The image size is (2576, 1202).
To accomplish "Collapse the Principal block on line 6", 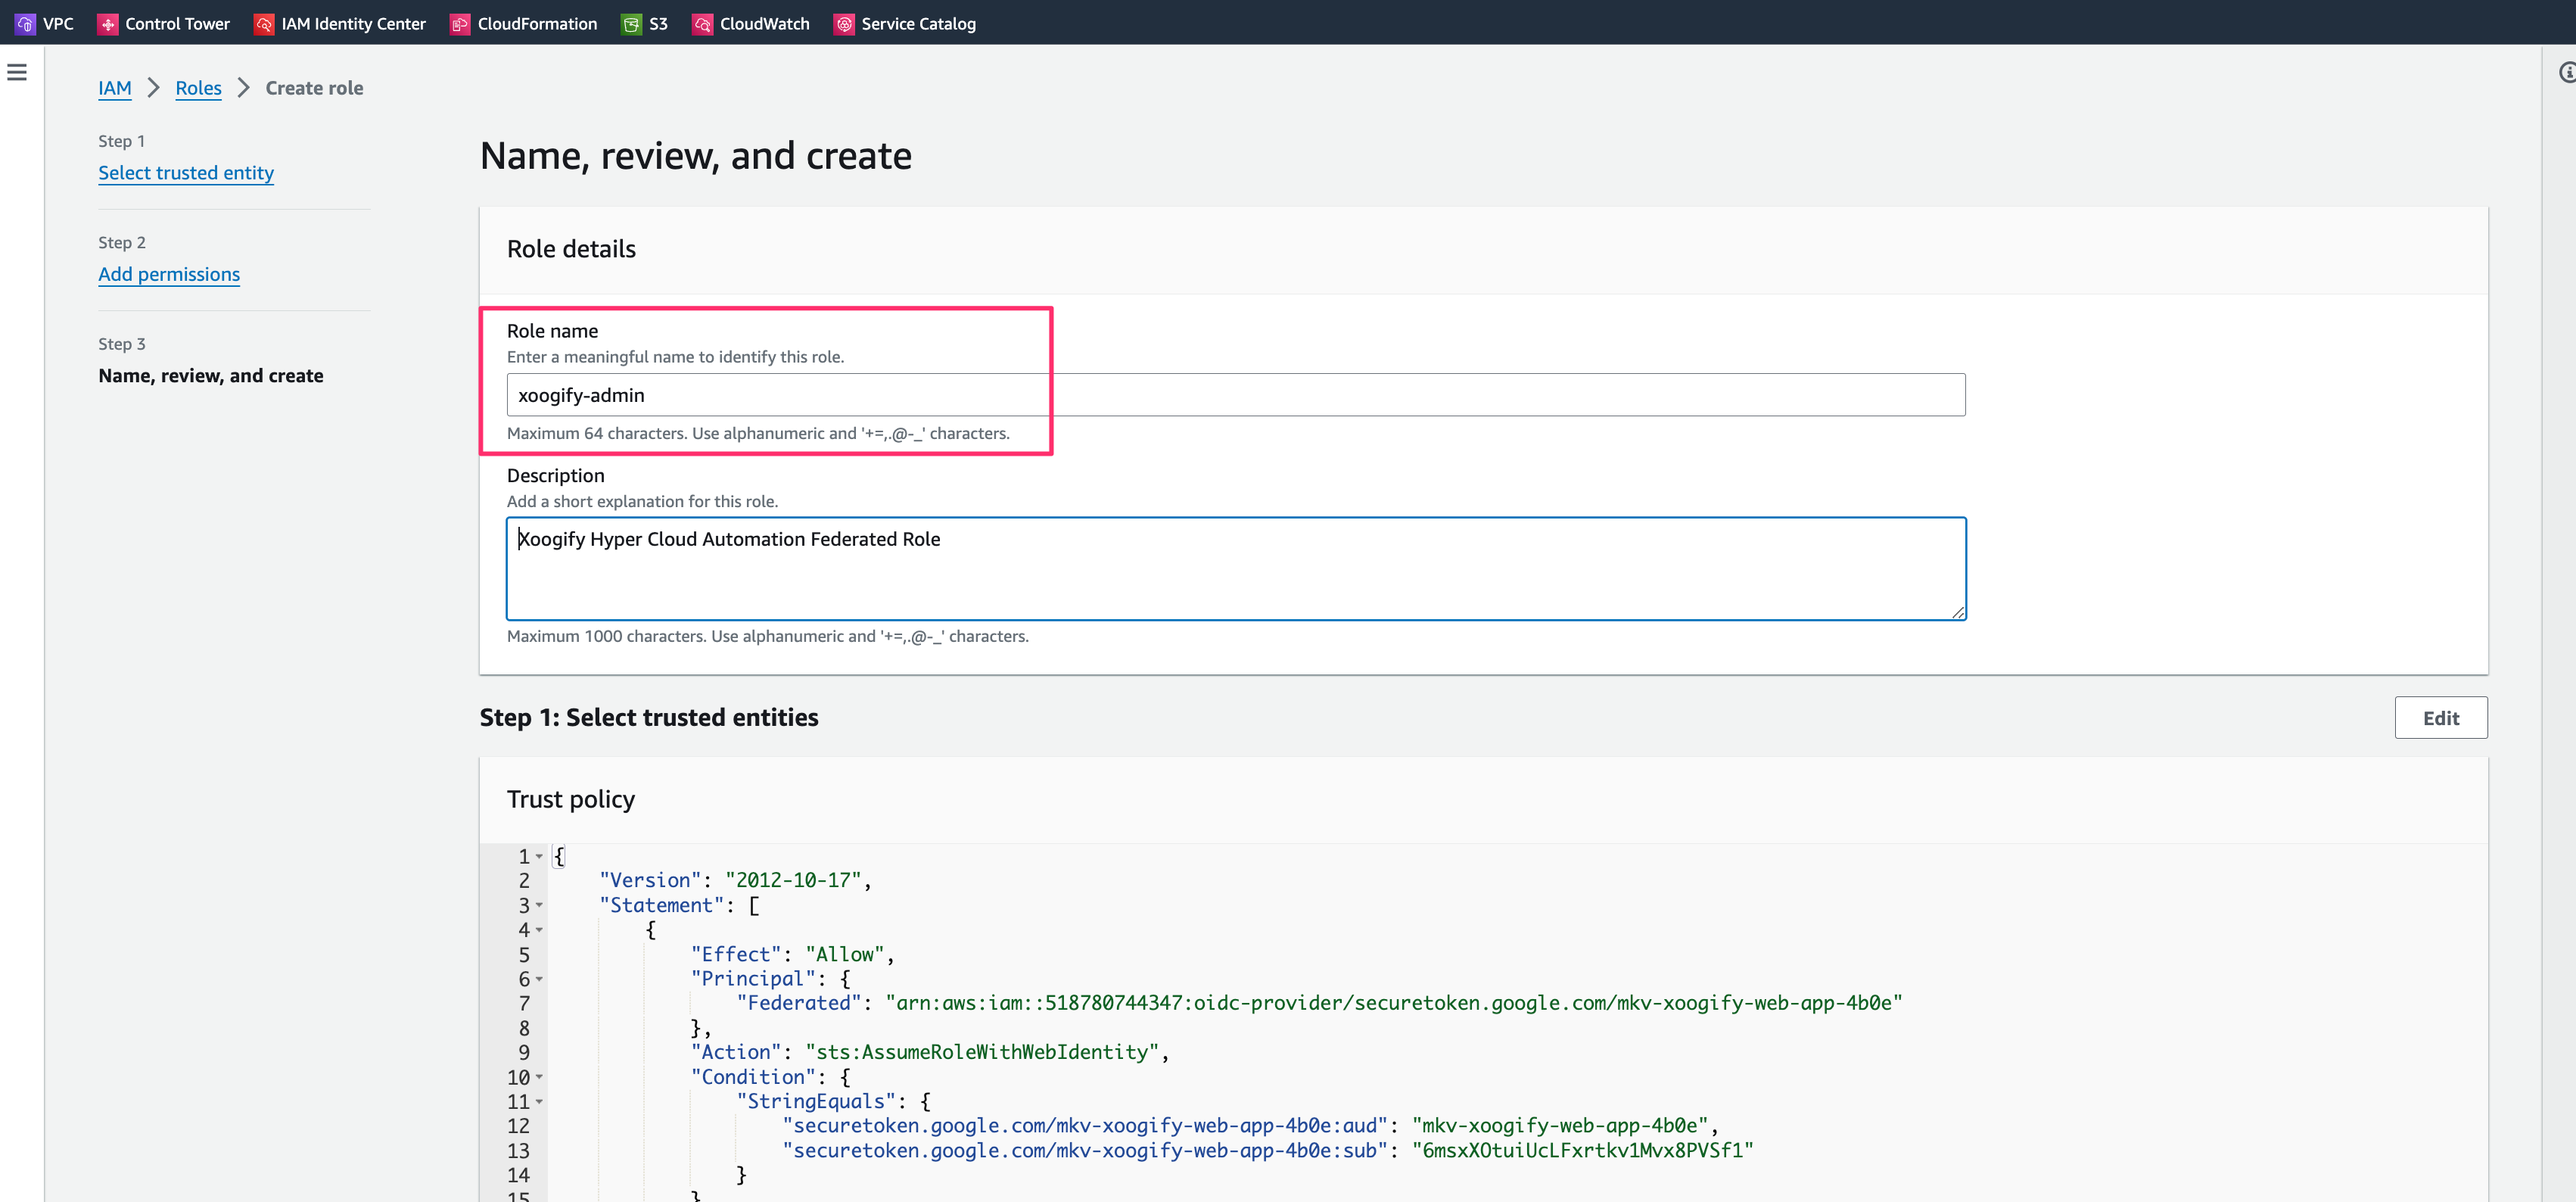I will [539, 979].
